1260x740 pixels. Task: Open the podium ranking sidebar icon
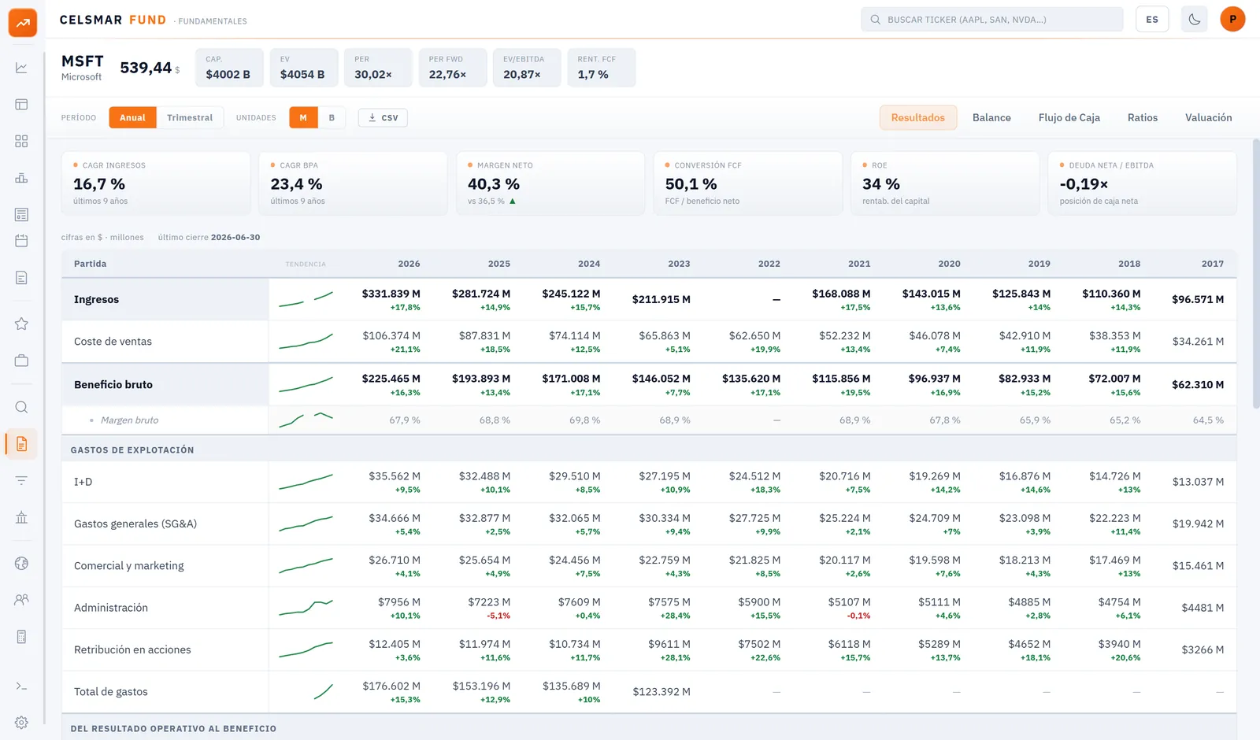21,178
